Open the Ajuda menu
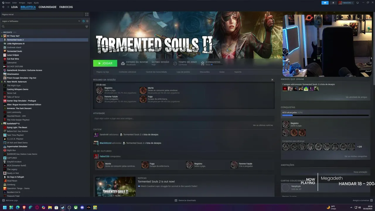This screenshot has height=211, width=375. pos(36,3)
